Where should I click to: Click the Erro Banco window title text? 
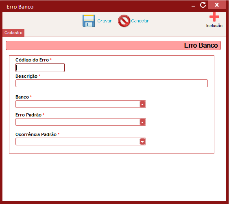pos(20,7)
